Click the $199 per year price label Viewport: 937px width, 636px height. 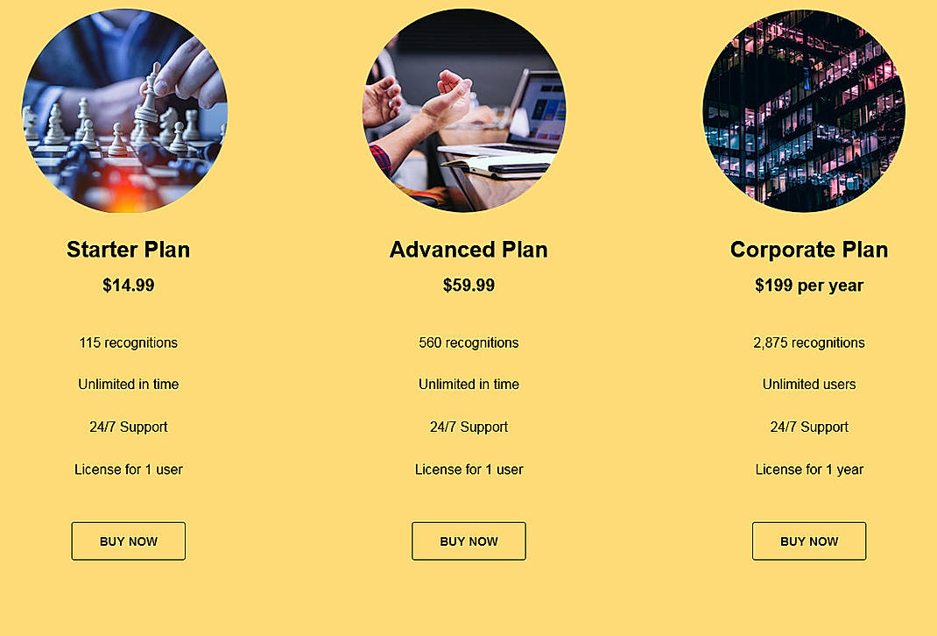tap(808, 285)
